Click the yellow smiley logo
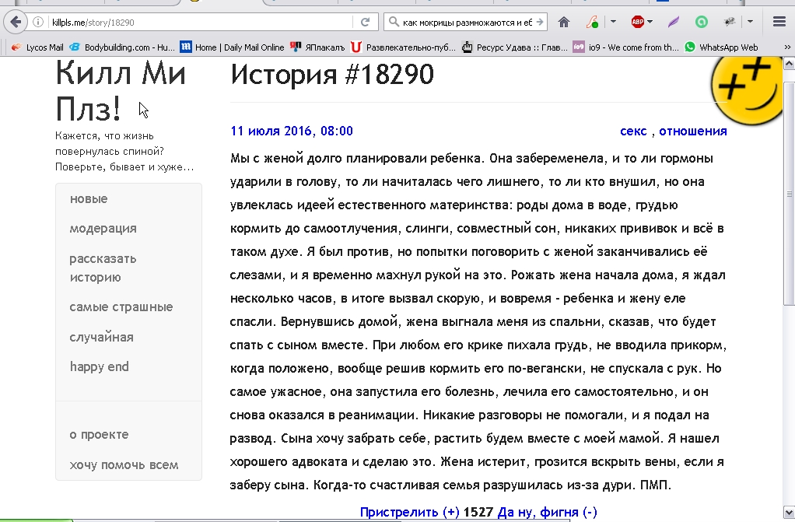Image resolution: width=795 pixels, height=522 pixels. 746,90
